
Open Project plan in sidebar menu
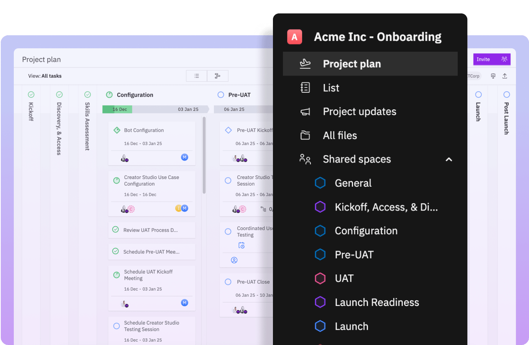click(x=370, y=64)
